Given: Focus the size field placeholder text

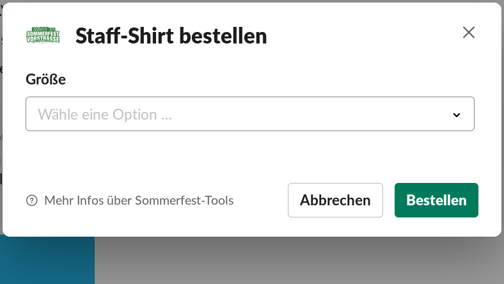Looking at the screenshot, I should (105, 115).
